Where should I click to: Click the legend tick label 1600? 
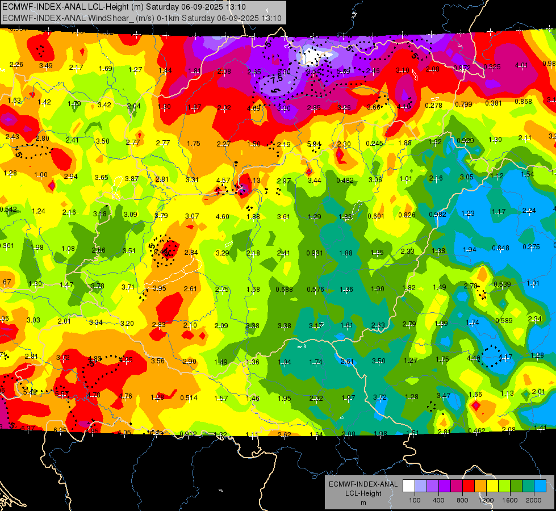click(510, 500)
